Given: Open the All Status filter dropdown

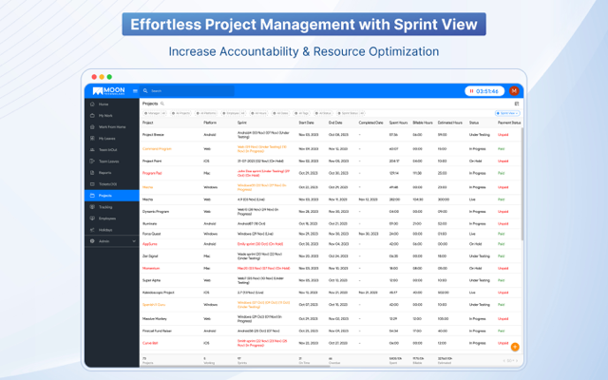Looking at the screenshot, I should click(323, 113).
